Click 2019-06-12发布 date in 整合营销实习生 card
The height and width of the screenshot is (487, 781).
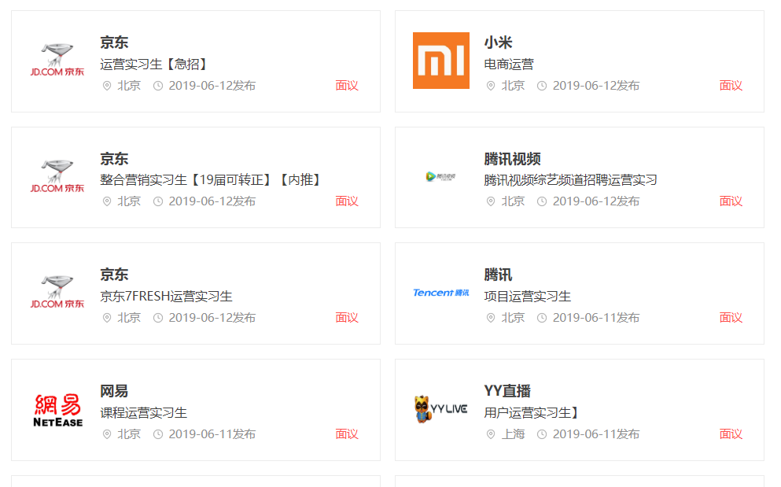click(x=212, y=201)
